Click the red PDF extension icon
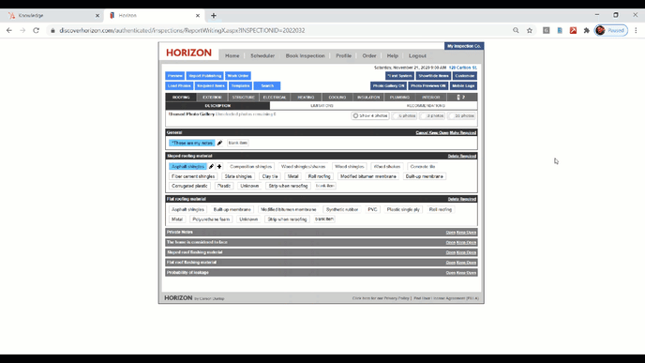645x363 pixels. (x=573, y=30)
